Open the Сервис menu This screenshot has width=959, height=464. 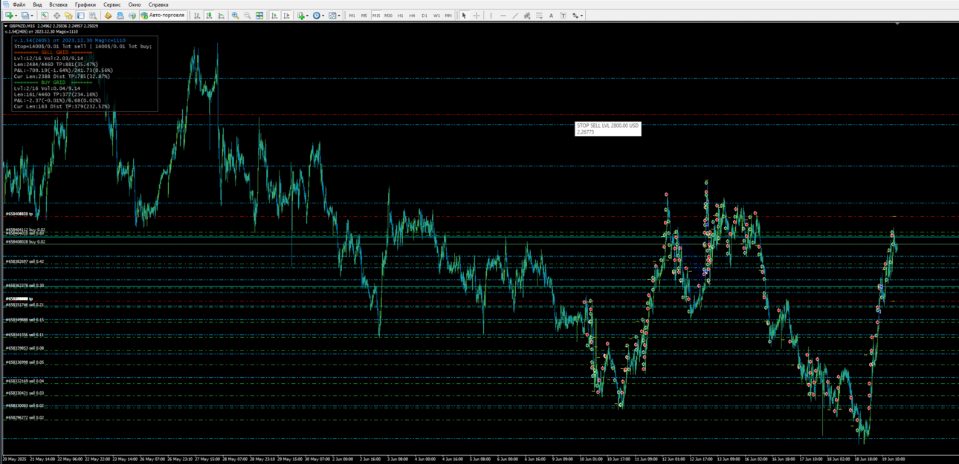tap(112, 4)
